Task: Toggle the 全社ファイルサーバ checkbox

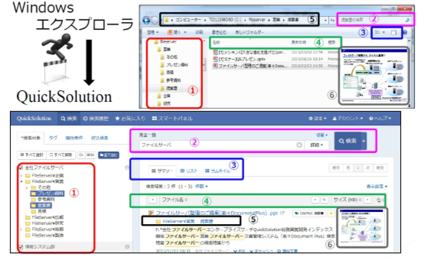Action: pyautogui.click(x=21, y=168)
